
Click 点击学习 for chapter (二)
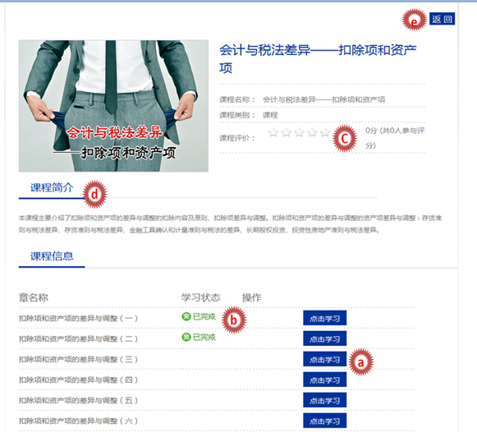[x=324, y=338]
